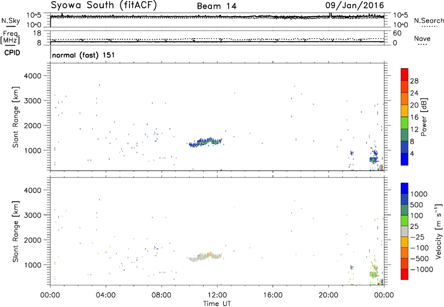Click the "28" power colorbar value
444x307 pixels.
[x=414, y=81]
